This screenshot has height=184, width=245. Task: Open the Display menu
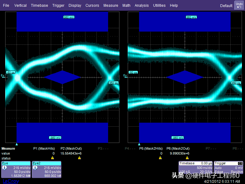click(75, 6)
